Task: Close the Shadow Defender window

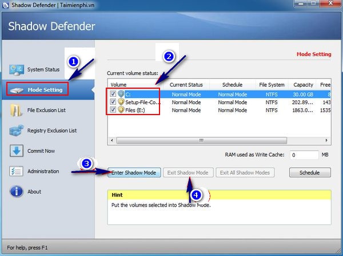Action: (331, 3)
